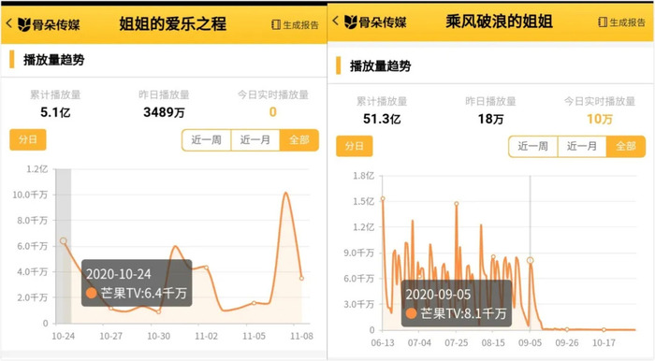Click the orange 芒果TV dot in 2020-09-05 tooltip
The height and width of the screenshot is (361, 655).
pyautogui.click(x=411, y=313)
